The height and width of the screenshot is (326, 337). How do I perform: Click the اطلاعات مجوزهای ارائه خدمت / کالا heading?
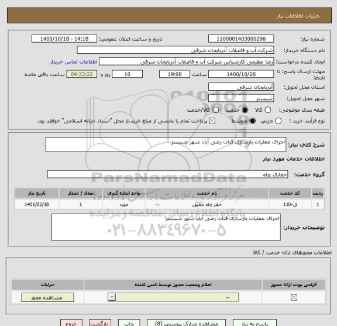coord(292,253)
